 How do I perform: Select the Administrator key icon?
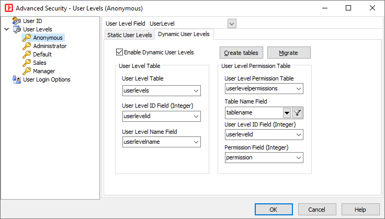27,46
